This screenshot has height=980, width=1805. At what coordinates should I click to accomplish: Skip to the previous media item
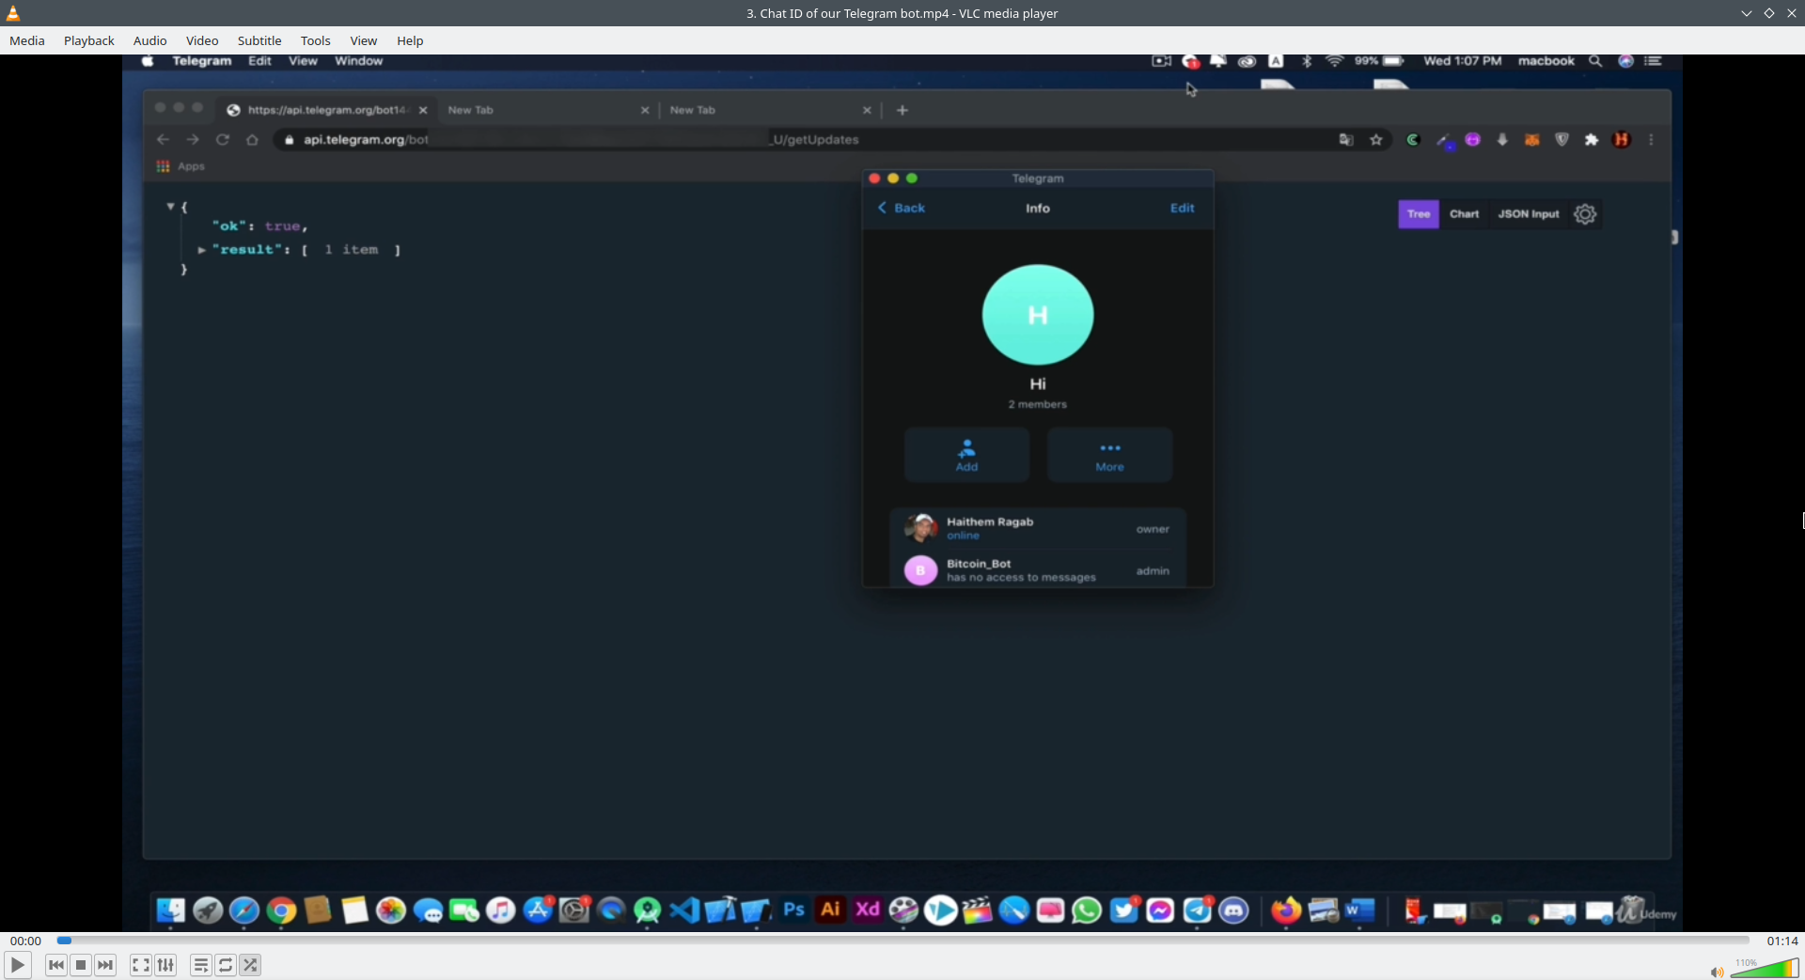(x=56, y=965)
